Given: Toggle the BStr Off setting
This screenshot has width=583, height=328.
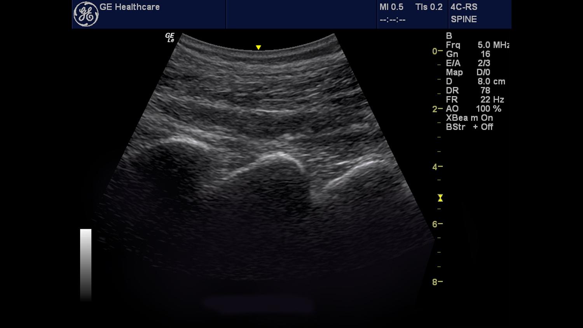Looking at the screenshot, I should (x=469, y=127).
